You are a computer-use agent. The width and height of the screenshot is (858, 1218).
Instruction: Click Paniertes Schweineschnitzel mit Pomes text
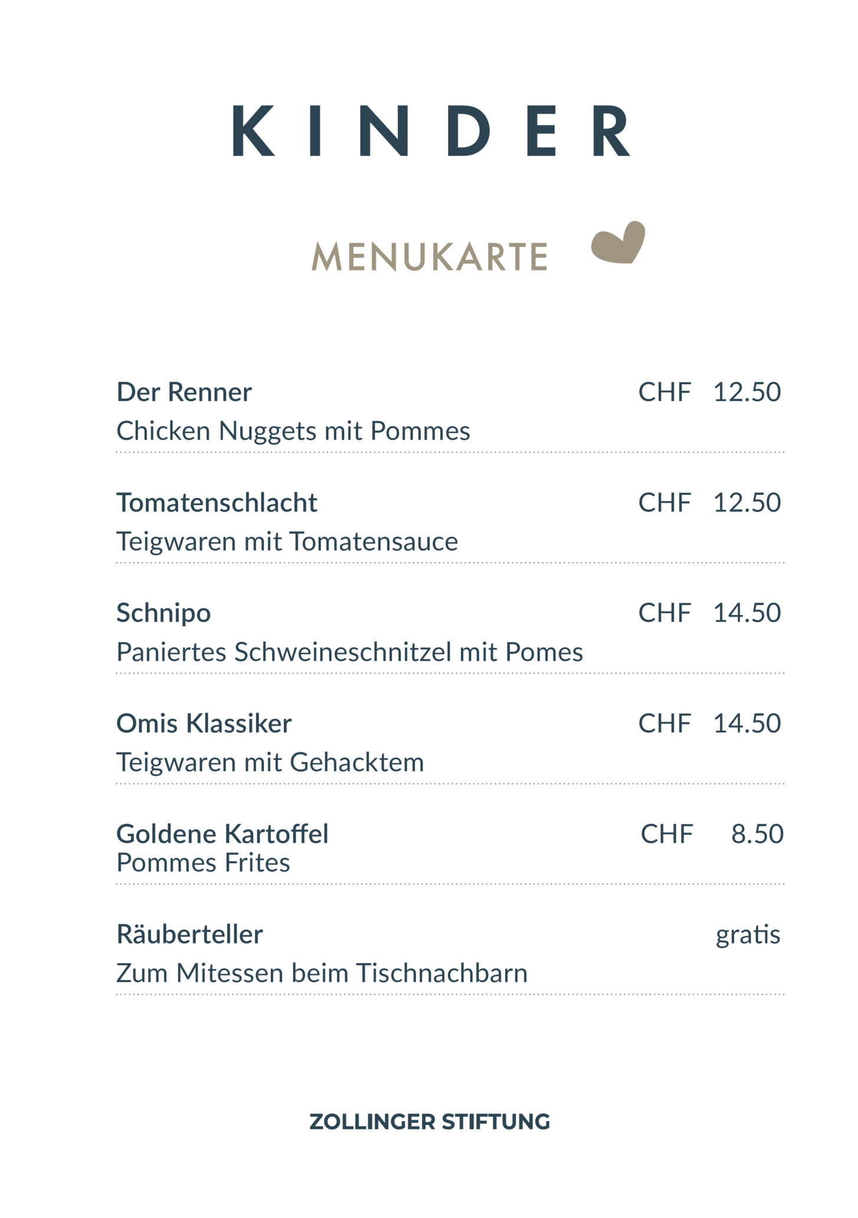pos(349,652)
